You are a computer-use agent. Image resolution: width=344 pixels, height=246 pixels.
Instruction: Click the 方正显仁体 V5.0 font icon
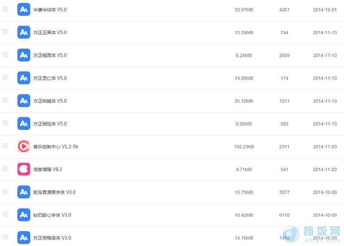coord(24,78)
